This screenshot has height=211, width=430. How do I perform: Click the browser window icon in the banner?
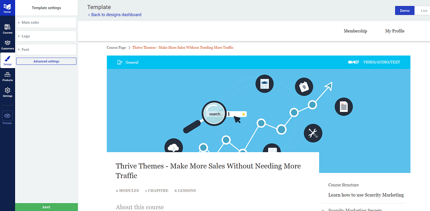tap(265, 84)
